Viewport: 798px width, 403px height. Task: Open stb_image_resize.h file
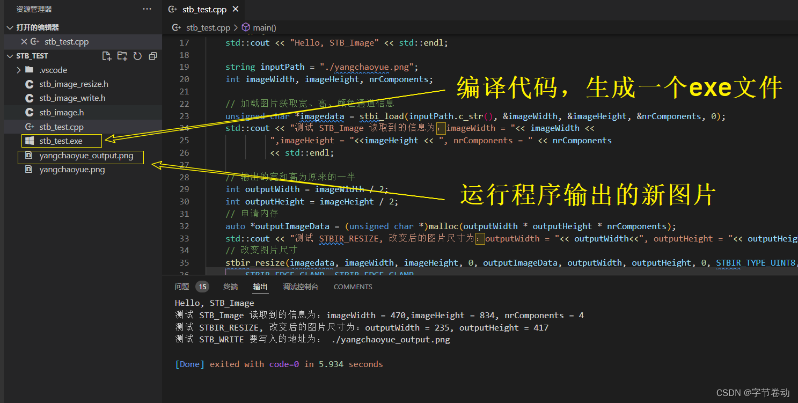click(x=74, y=84)
